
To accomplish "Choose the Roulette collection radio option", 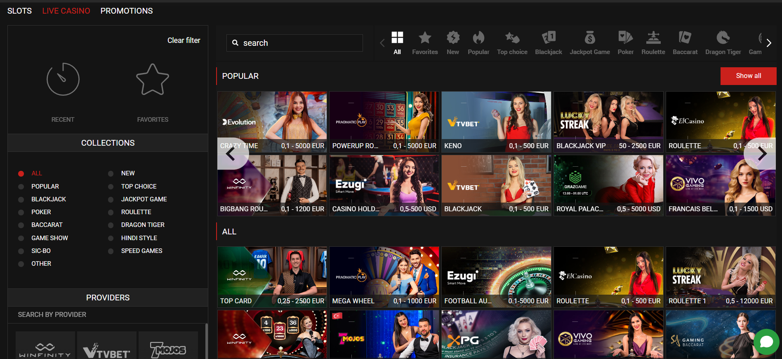I will (x=111, y=213).
